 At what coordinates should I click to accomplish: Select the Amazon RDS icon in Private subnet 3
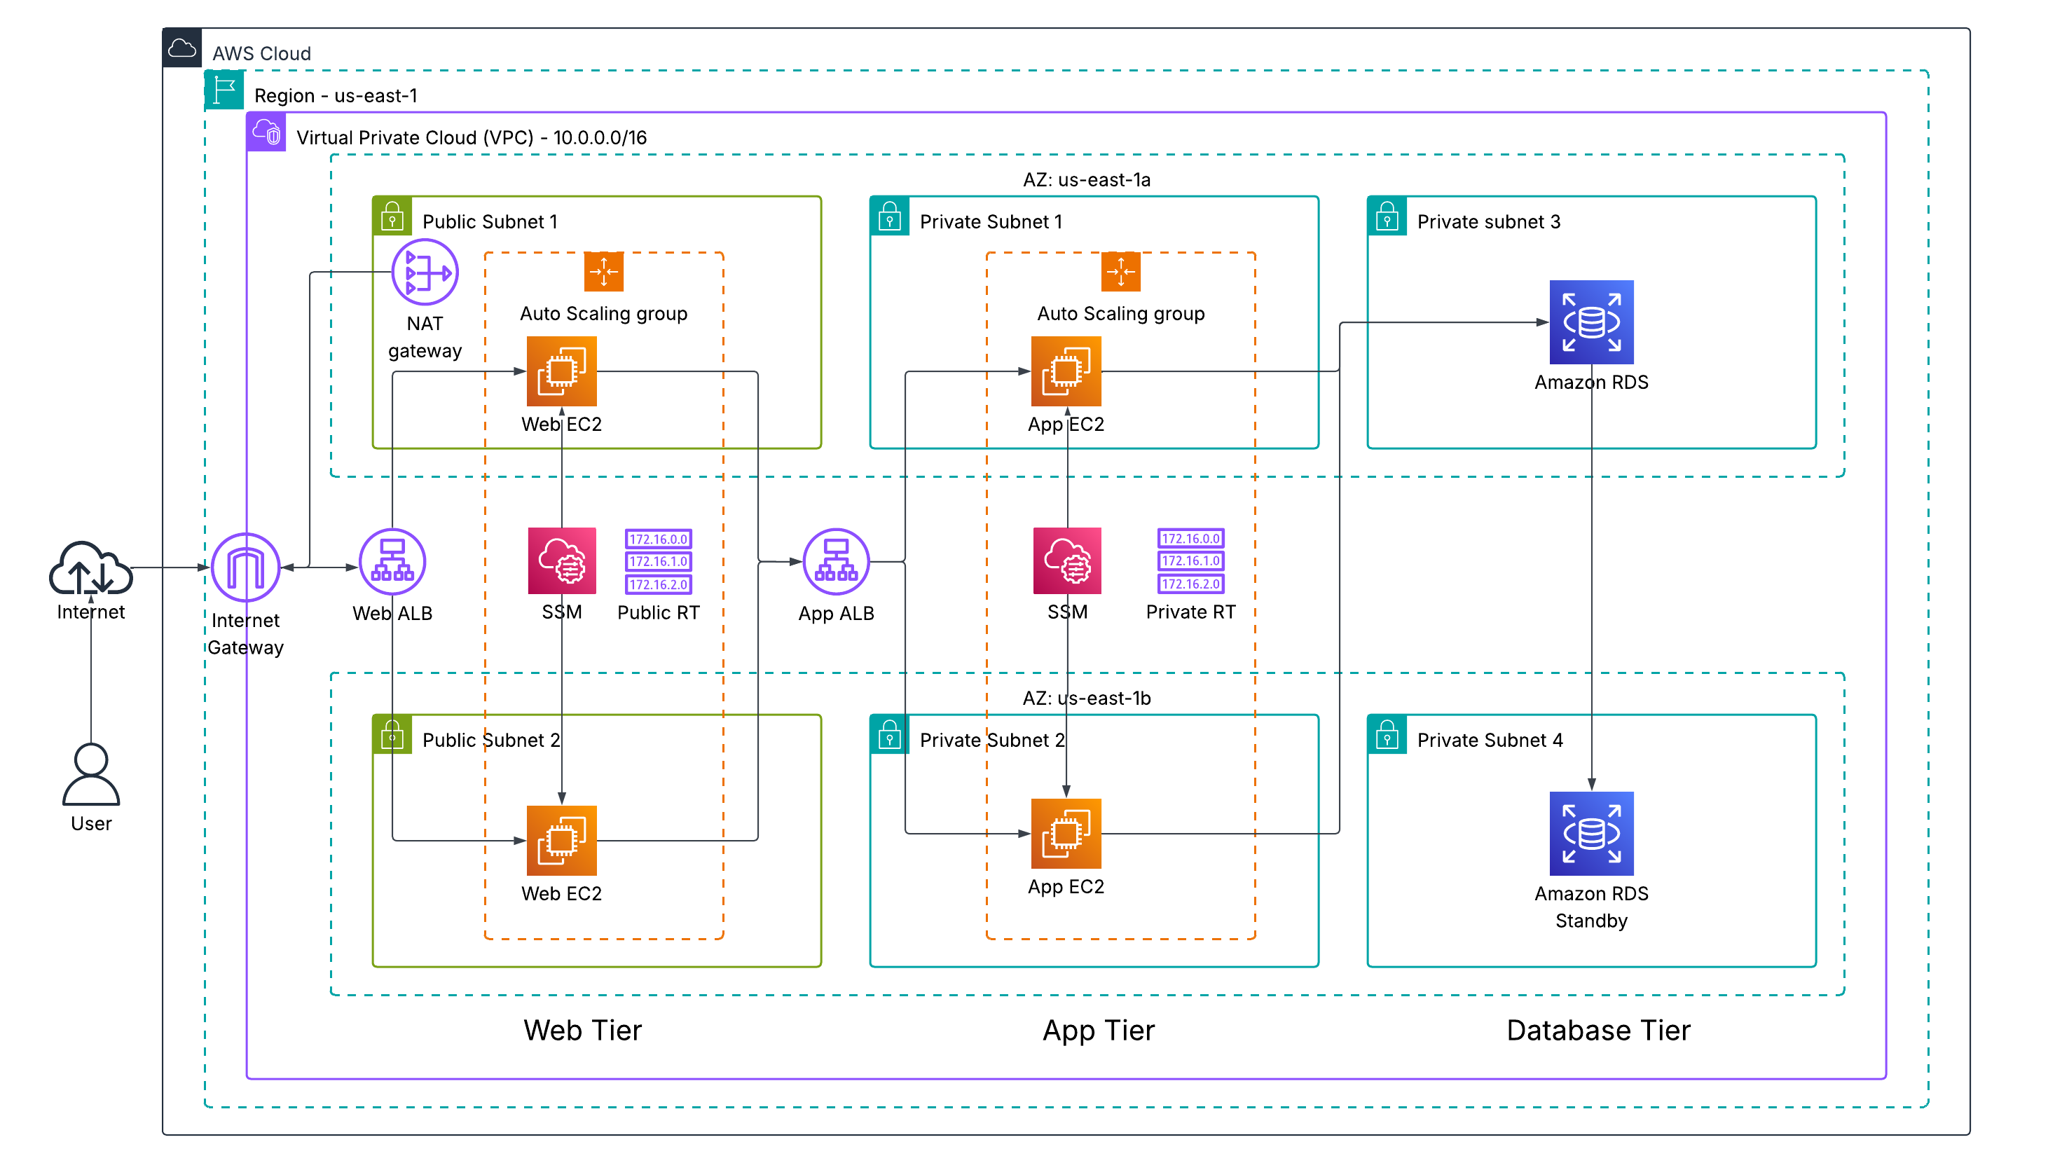pos(1591,322)
